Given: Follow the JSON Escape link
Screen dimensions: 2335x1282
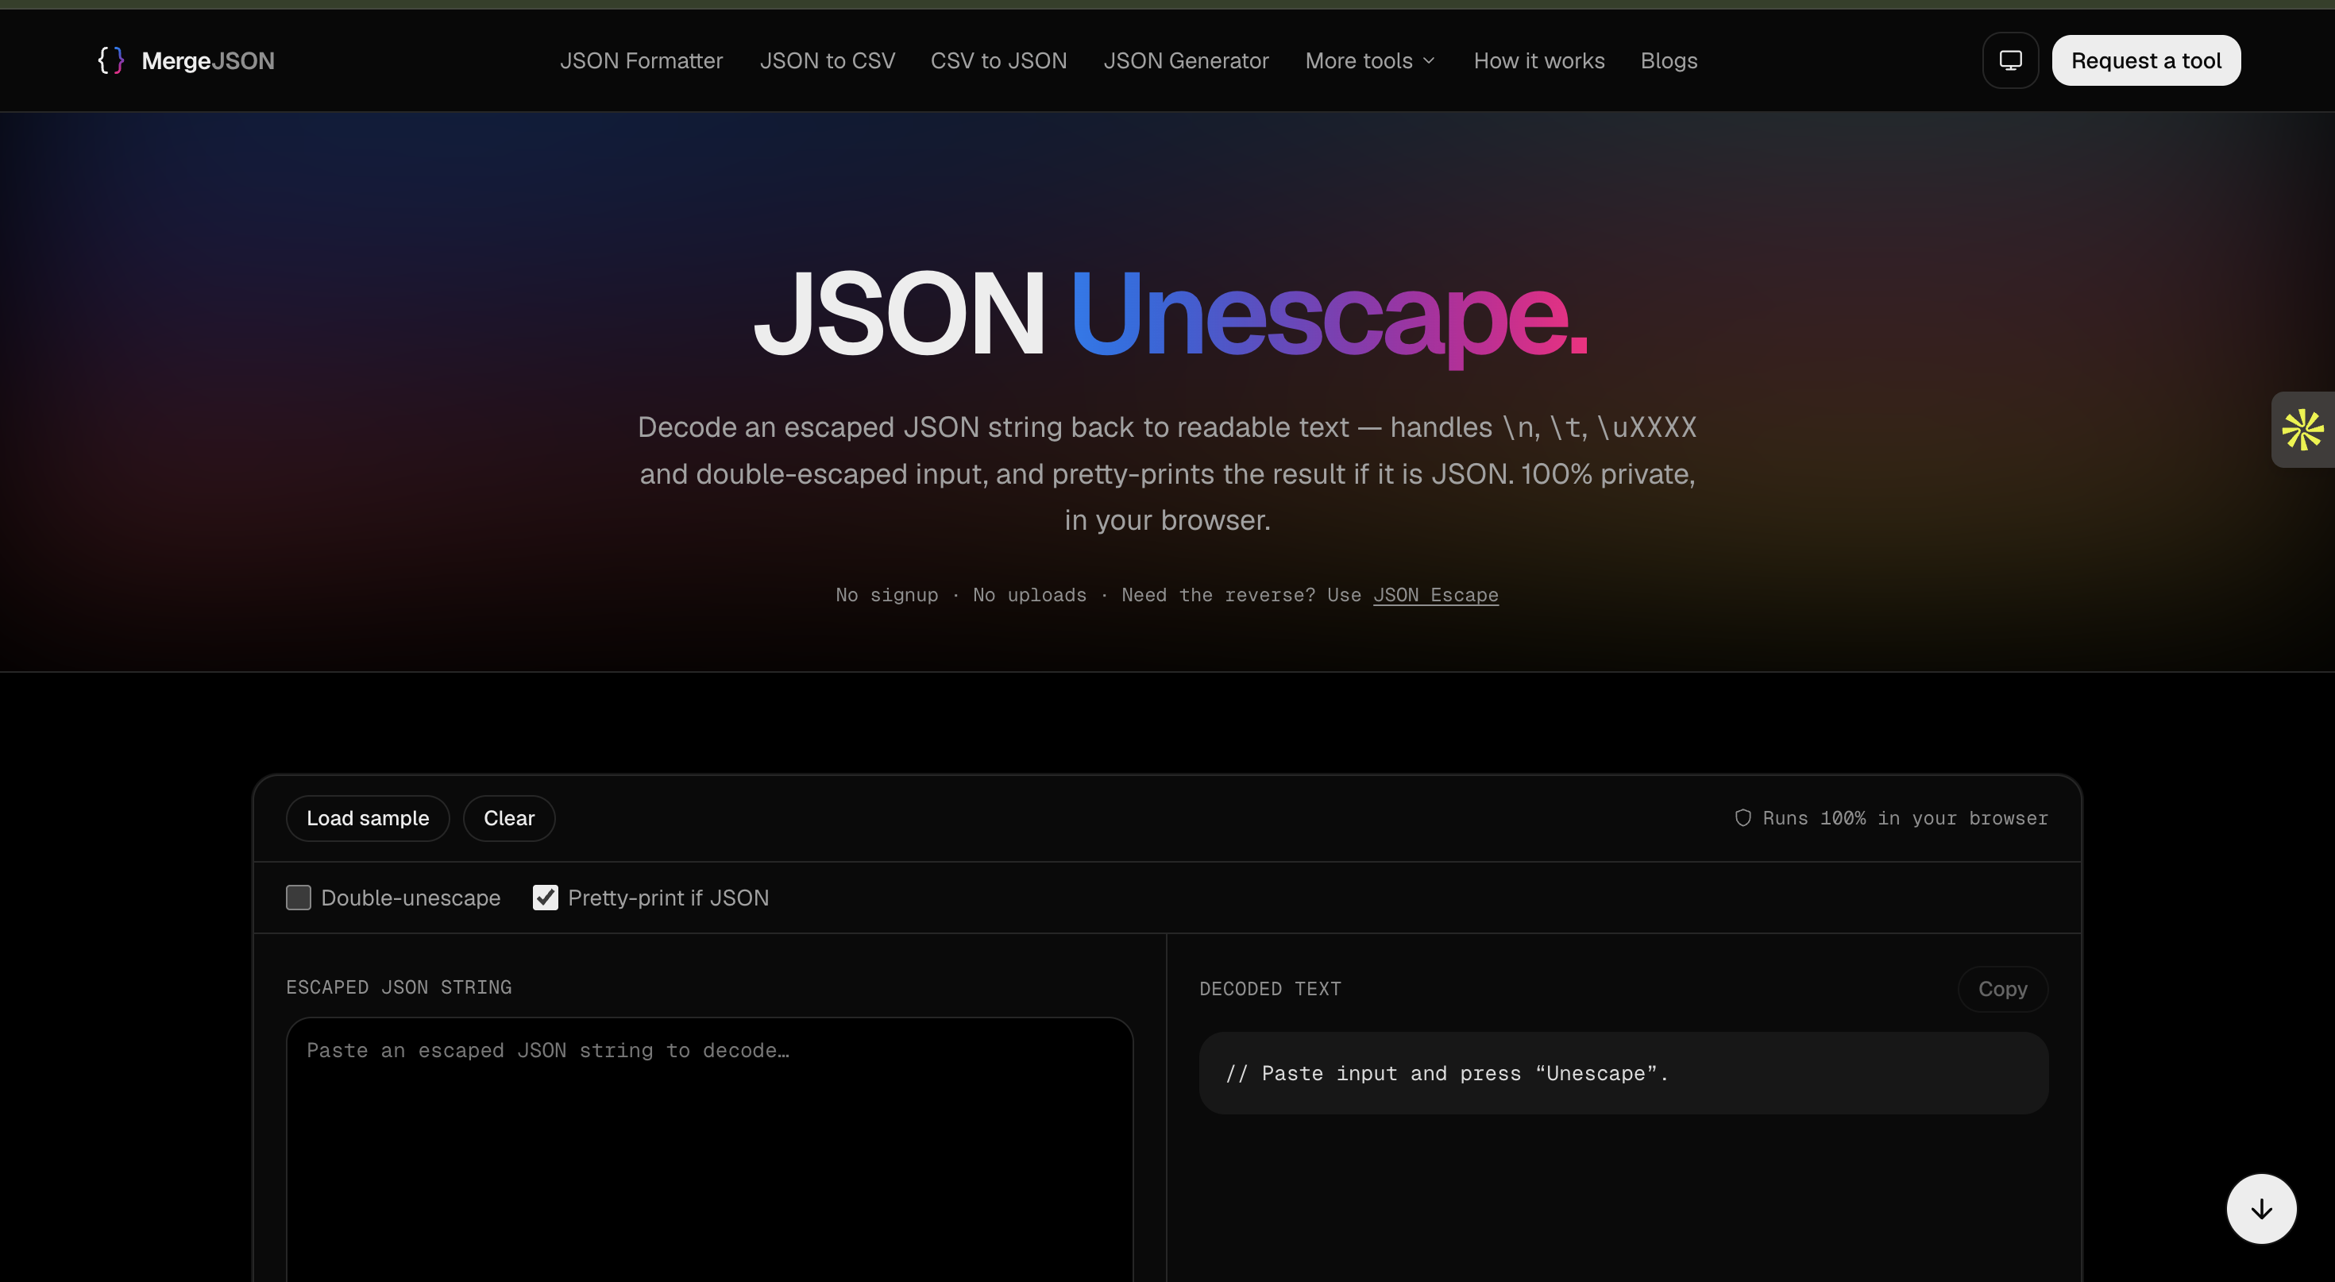Looking at the screenshot, I should coord(1435,595).
